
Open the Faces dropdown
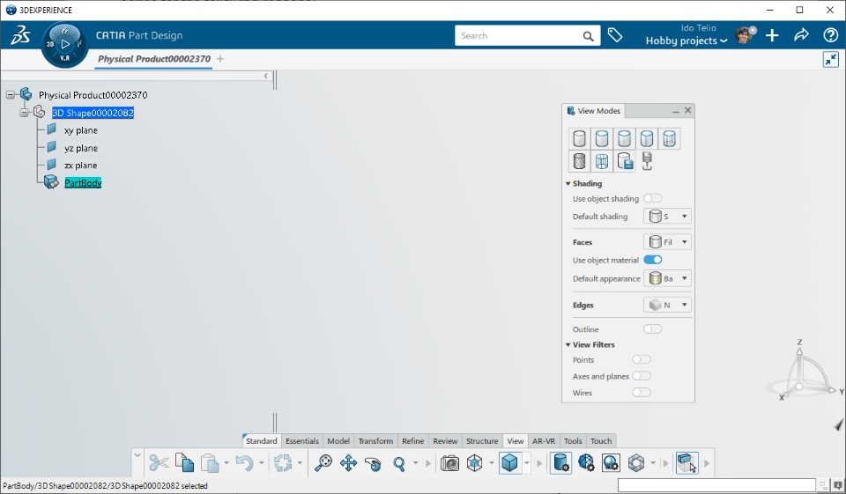tap(667, 242)
